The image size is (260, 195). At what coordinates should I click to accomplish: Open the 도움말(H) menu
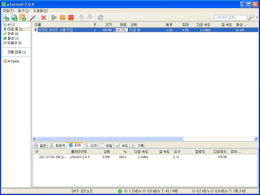(x=40, y=11)
